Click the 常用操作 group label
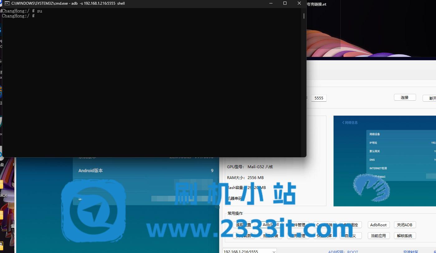Image resolution: width=436 pixels, height=253 pixels. click(x=235, y=213)
